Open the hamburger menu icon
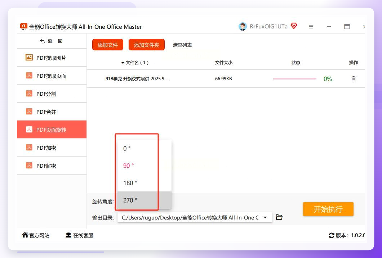382x258 pixels. (x=311, y=27)
